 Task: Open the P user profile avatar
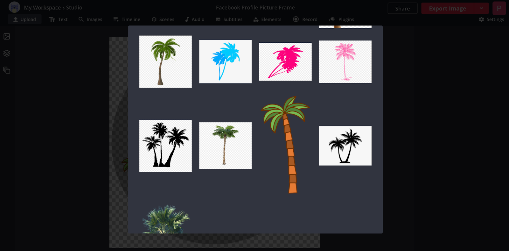point(499,8)
